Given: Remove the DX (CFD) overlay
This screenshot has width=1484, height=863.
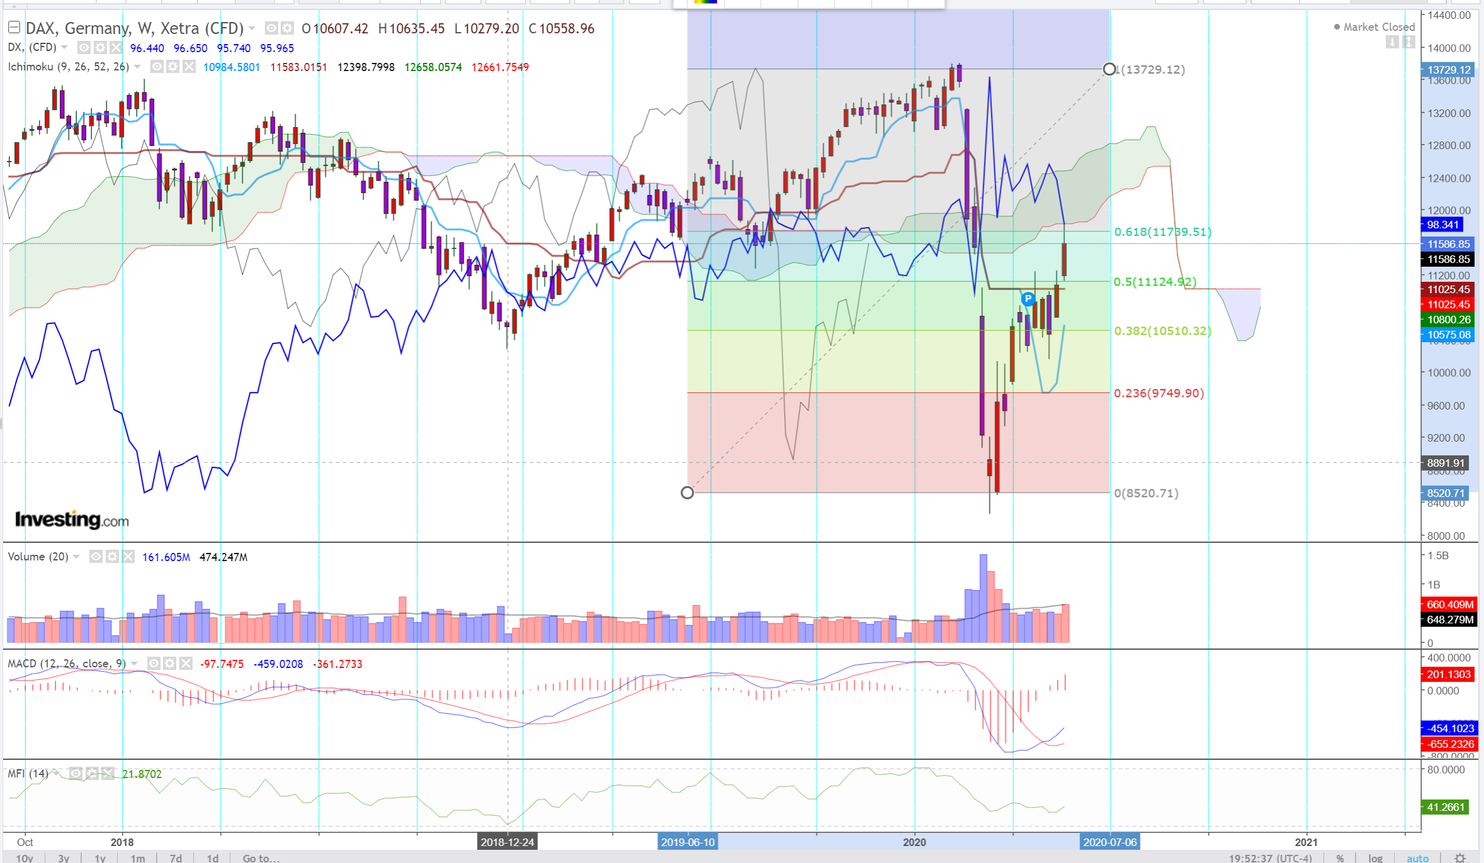Looking at the screenshot, I should [x=116, y=48].
